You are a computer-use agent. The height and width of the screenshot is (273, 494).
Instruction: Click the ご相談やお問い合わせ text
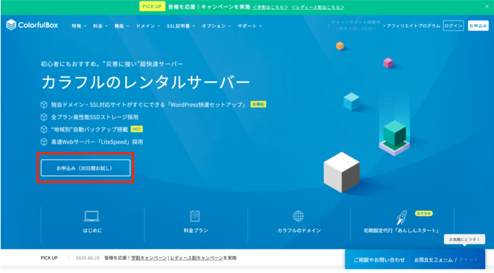tap(379, 260)
